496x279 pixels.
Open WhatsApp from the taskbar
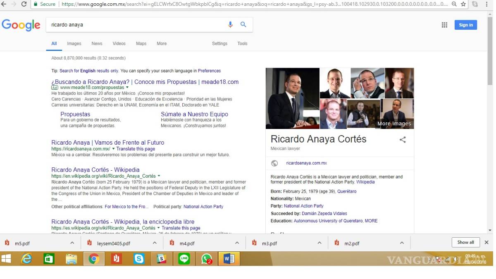(206, 259)
